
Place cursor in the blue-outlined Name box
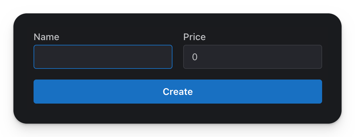pyautogui.click(x=103, y=57)
